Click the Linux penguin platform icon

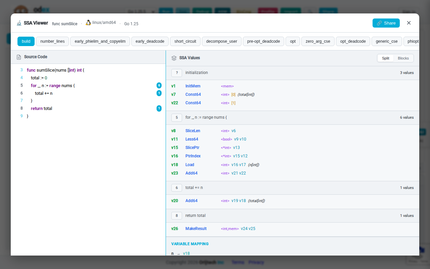coord(88,22)
